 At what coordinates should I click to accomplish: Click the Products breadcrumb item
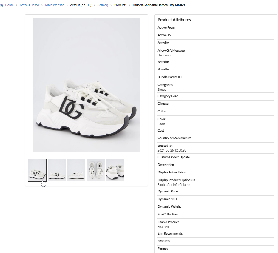click(x=120, y=5)
